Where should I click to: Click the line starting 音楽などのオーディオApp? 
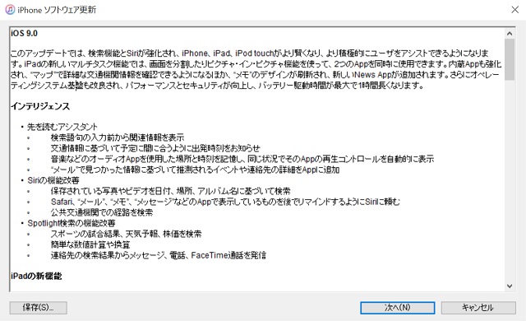coord(242,159)
